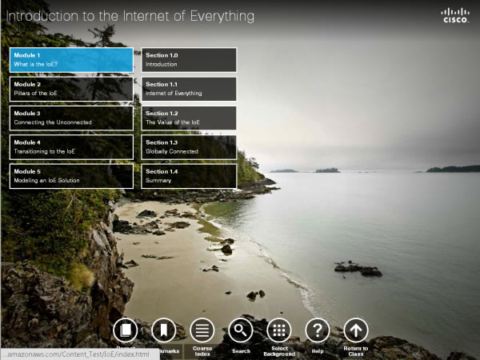
Task: Open Section 1.3 Globally Connected
Action: [189, 147]
